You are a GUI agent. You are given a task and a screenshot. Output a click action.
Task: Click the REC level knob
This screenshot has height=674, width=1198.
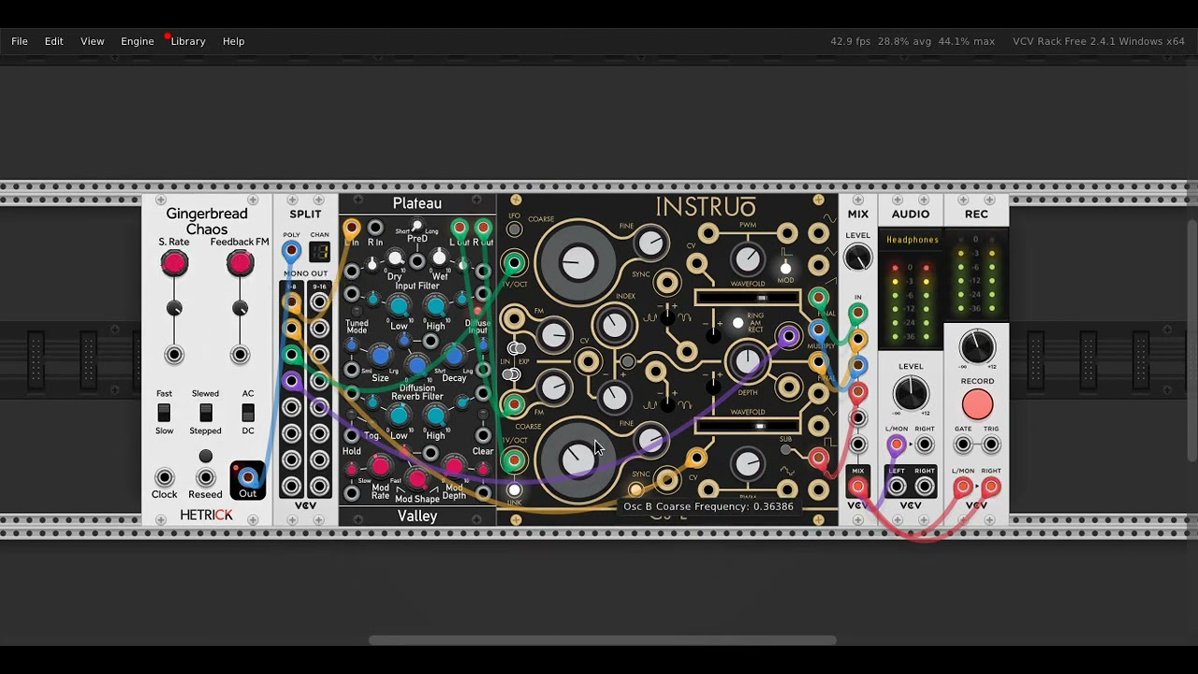pos(977,347)
